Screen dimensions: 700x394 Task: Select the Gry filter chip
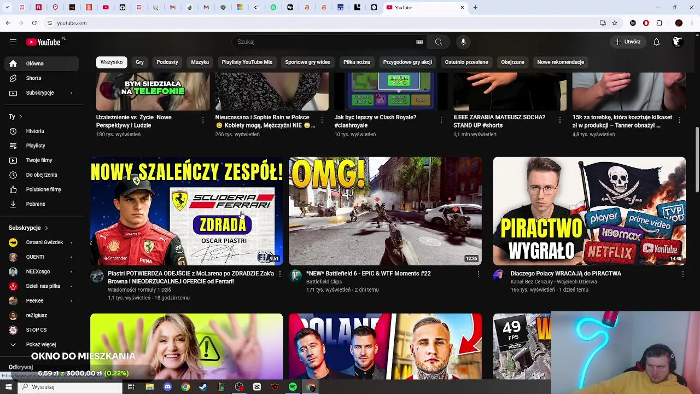(x=139, y=62)
